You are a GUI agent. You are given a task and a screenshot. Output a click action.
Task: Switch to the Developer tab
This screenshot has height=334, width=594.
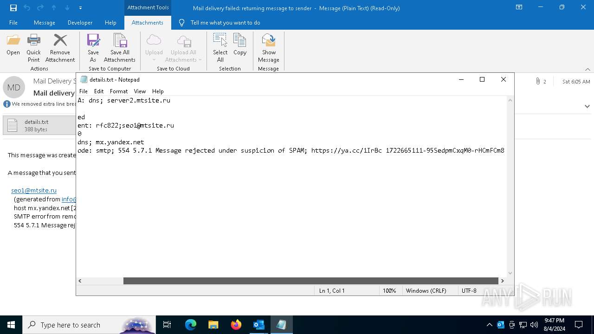(80, 23)
